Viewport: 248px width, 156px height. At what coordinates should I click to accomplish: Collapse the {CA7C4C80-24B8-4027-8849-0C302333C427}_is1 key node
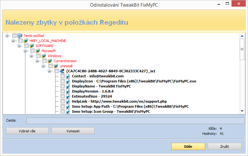(x=49, y=71)
